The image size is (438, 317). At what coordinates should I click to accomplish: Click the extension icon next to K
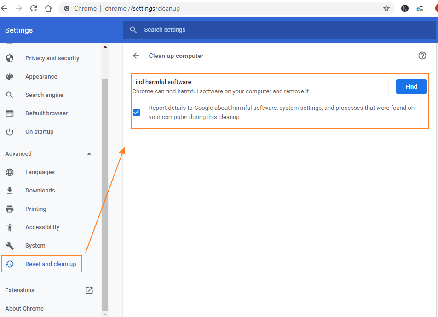click(x=420, y=8)
